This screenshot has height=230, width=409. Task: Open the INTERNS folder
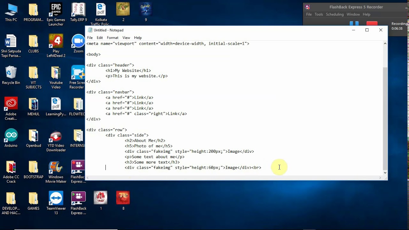click(77, 138)
